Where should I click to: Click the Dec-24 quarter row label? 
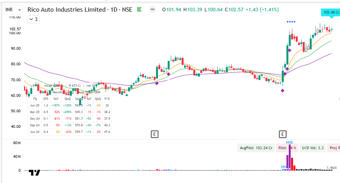click(x=35, y=119)
